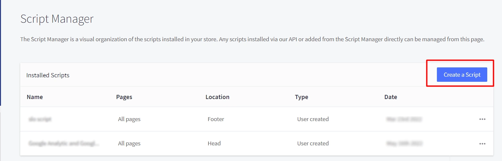Click the User created cell in the Head row
The image size is (502, 161).
coord(313,143)
